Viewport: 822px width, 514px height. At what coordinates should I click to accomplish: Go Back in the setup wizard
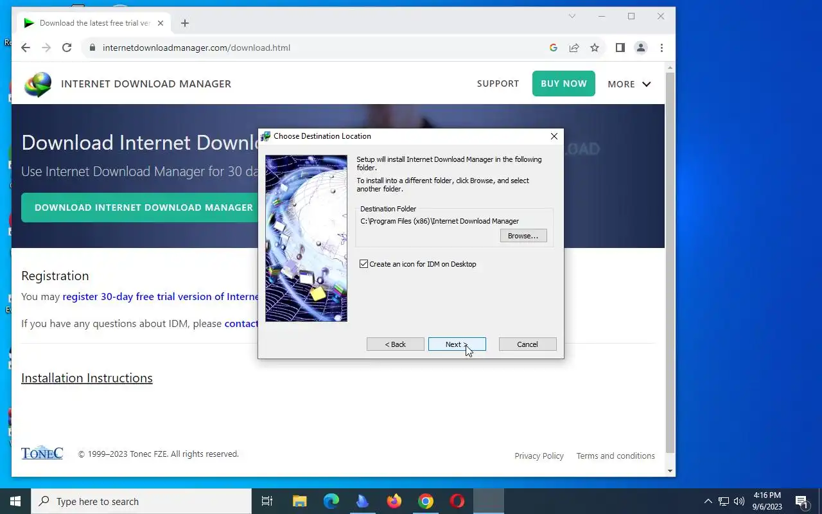(395, 344)
